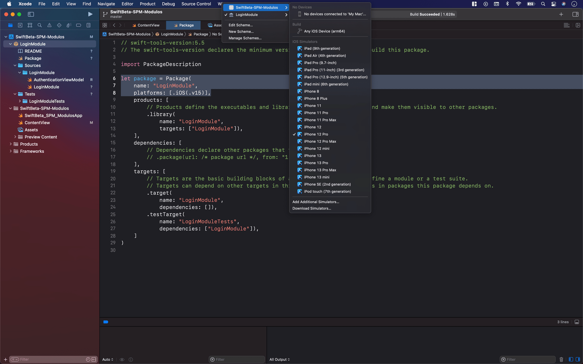The height and width of the screenshot is (364, 583).
Task: Add a new file with plus
Action: pyautogui.click(x=5, y=360)
